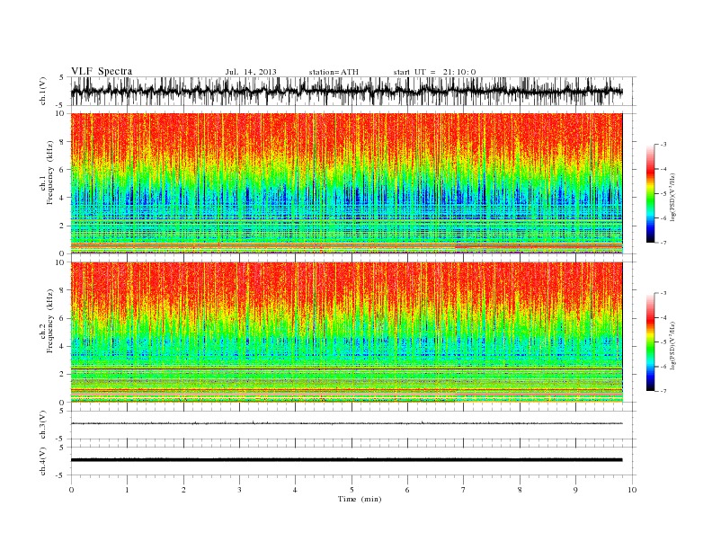Click the ch.1 spectrogram panel
Image resolution: width=712 pixels, height=550 pixels.
[x=347, y=183]
